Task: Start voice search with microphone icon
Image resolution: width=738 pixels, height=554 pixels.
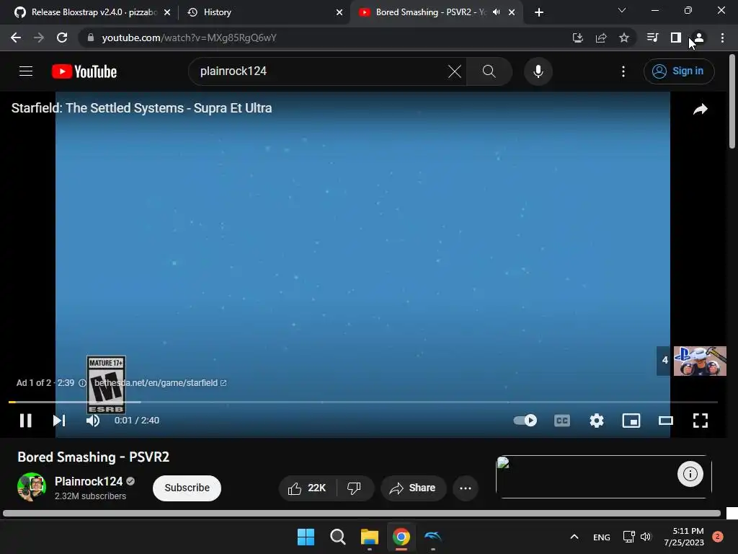Action: pyautogui.click(x=538, y=71)
